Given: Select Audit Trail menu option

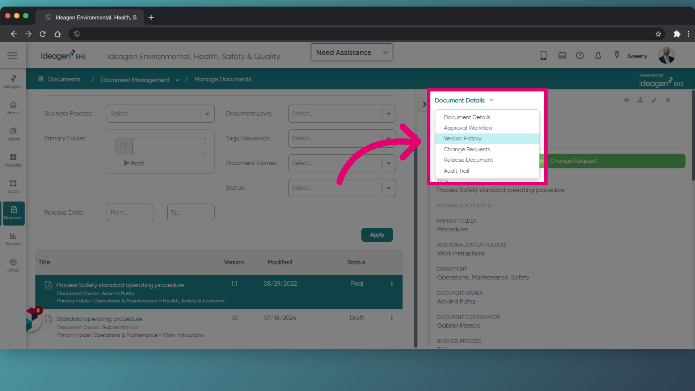Looking at the screenshot, I should (x=487, y=171).
